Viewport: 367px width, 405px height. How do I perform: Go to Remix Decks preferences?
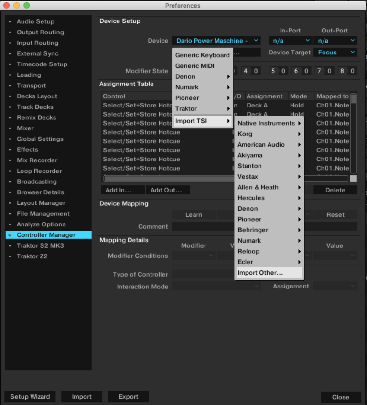[36, 118]
